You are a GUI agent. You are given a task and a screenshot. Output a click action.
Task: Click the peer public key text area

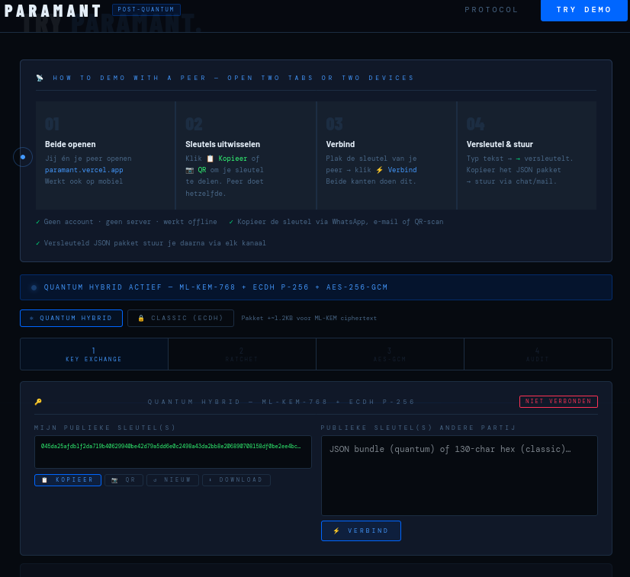click(459, 476)
